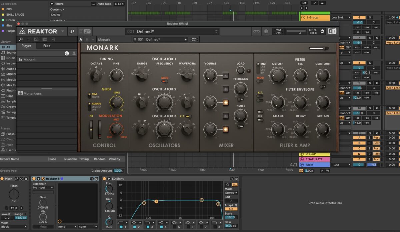This screenshot has width=400, height=232.
Task: Click Pitch device save preset icon
Action: [26, 179]
